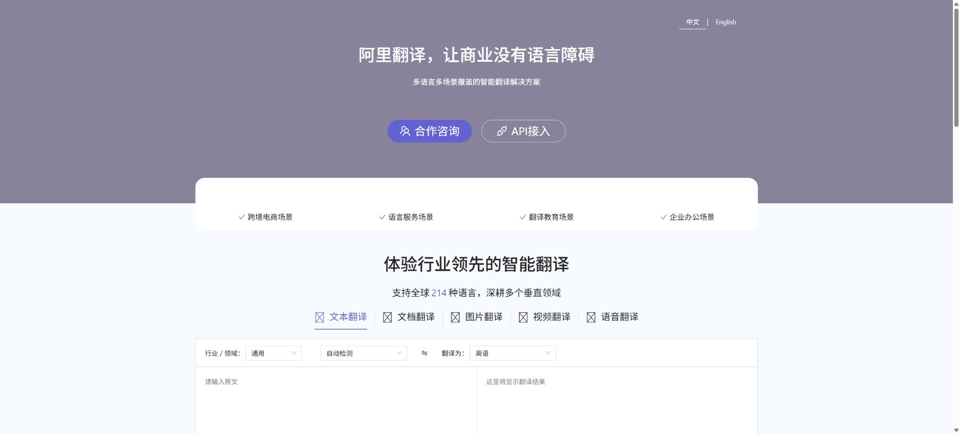Viewport: 960px width, 434px height.
Task: Click the API接入 button
Action: pyautogui.click(x=523, y=131)
